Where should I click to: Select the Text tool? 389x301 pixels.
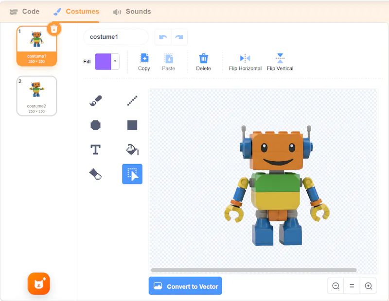95,150
